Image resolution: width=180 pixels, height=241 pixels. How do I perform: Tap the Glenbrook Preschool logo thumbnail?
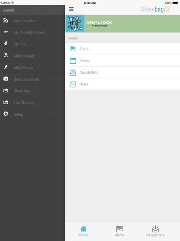[75, 23]
